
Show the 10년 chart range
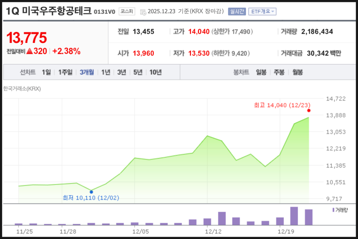click(156, 72)
